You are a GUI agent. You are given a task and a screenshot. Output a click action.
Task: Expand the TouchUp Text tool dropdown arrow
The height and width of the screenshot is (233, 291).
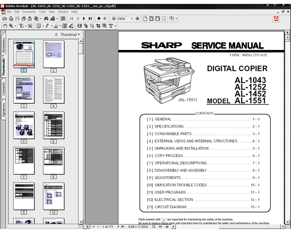(x=115, y=26)
